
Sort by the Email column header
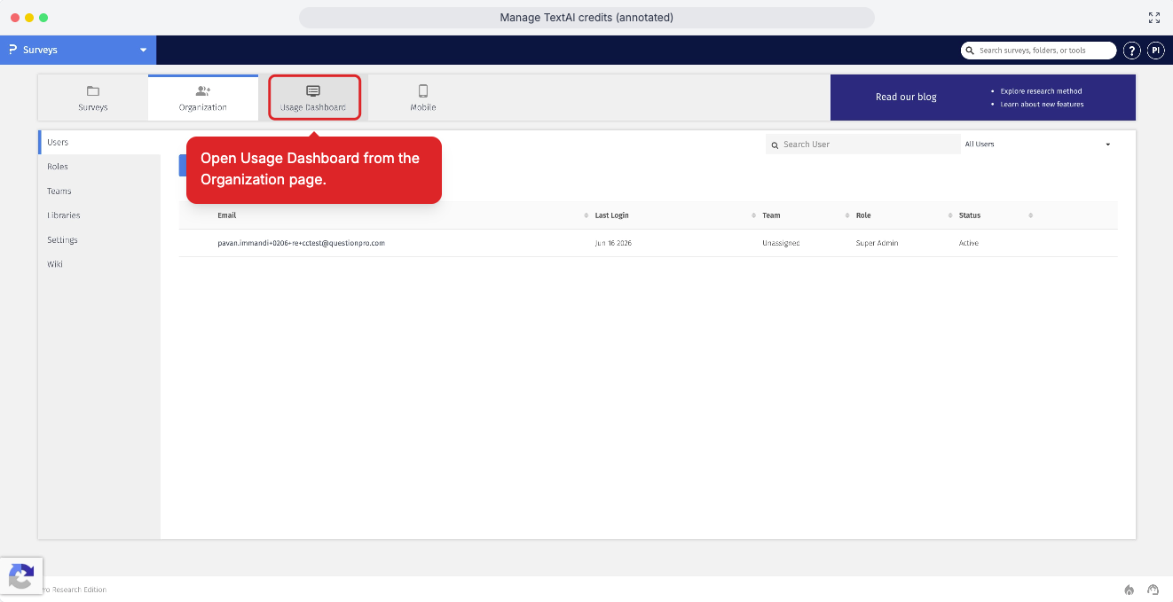click(x=226, y=215)
